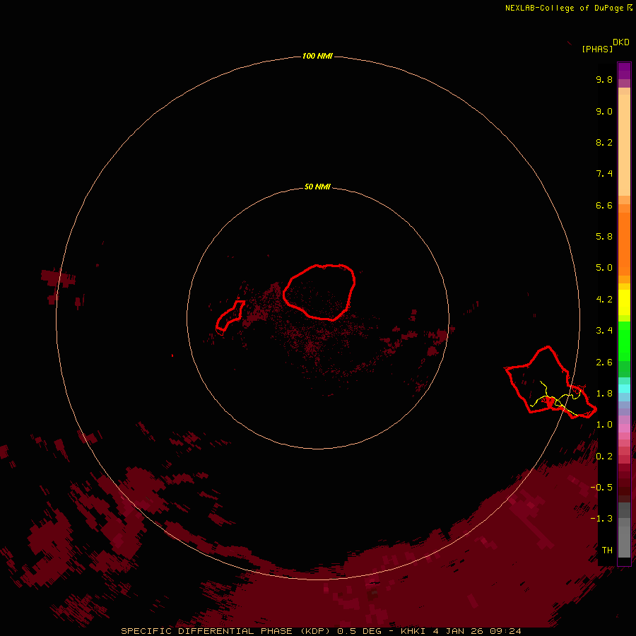Click the 3.4 scale value
636x636 pixels.
604,331
